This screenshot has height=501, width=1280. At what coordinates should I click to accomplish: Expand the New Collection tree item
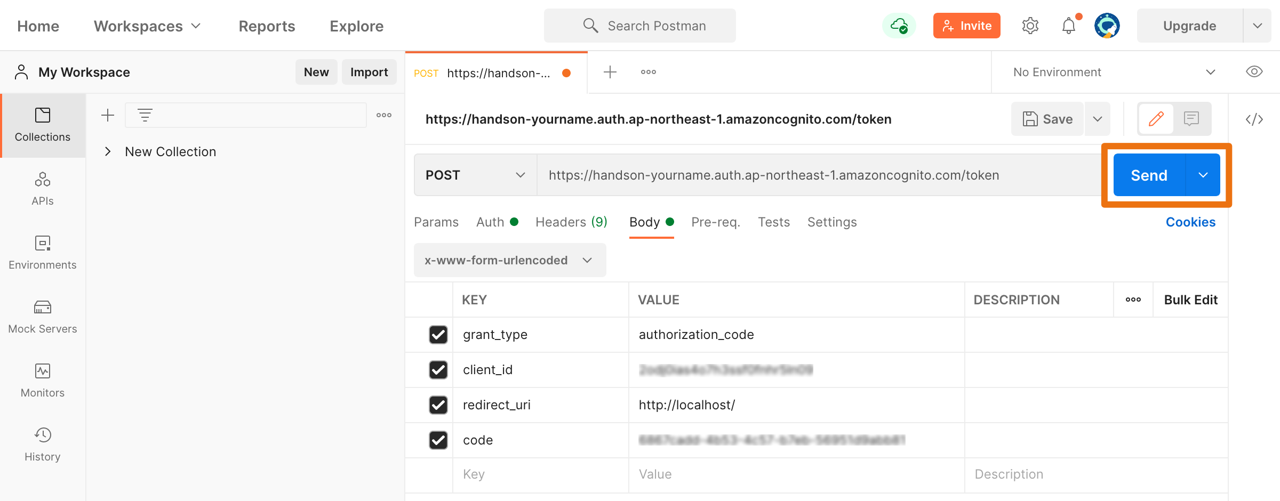pyautogui.click(x=108, y=151)
